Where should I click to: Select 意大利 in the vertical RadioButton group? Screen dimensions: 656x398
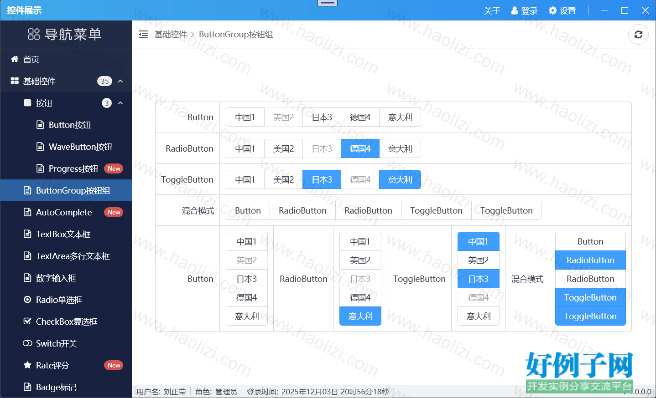[360, 316]
